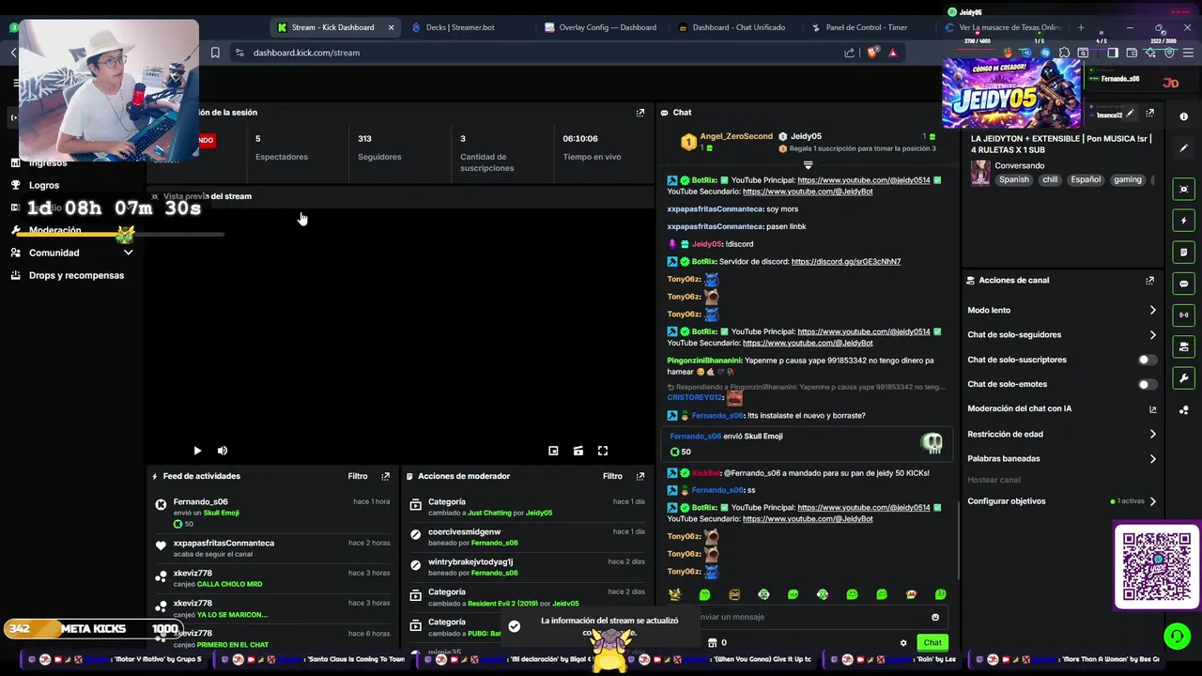Screen dimensions: 1202x676
Task: Click the first quick emote in chat
Action: click(675, 594)
